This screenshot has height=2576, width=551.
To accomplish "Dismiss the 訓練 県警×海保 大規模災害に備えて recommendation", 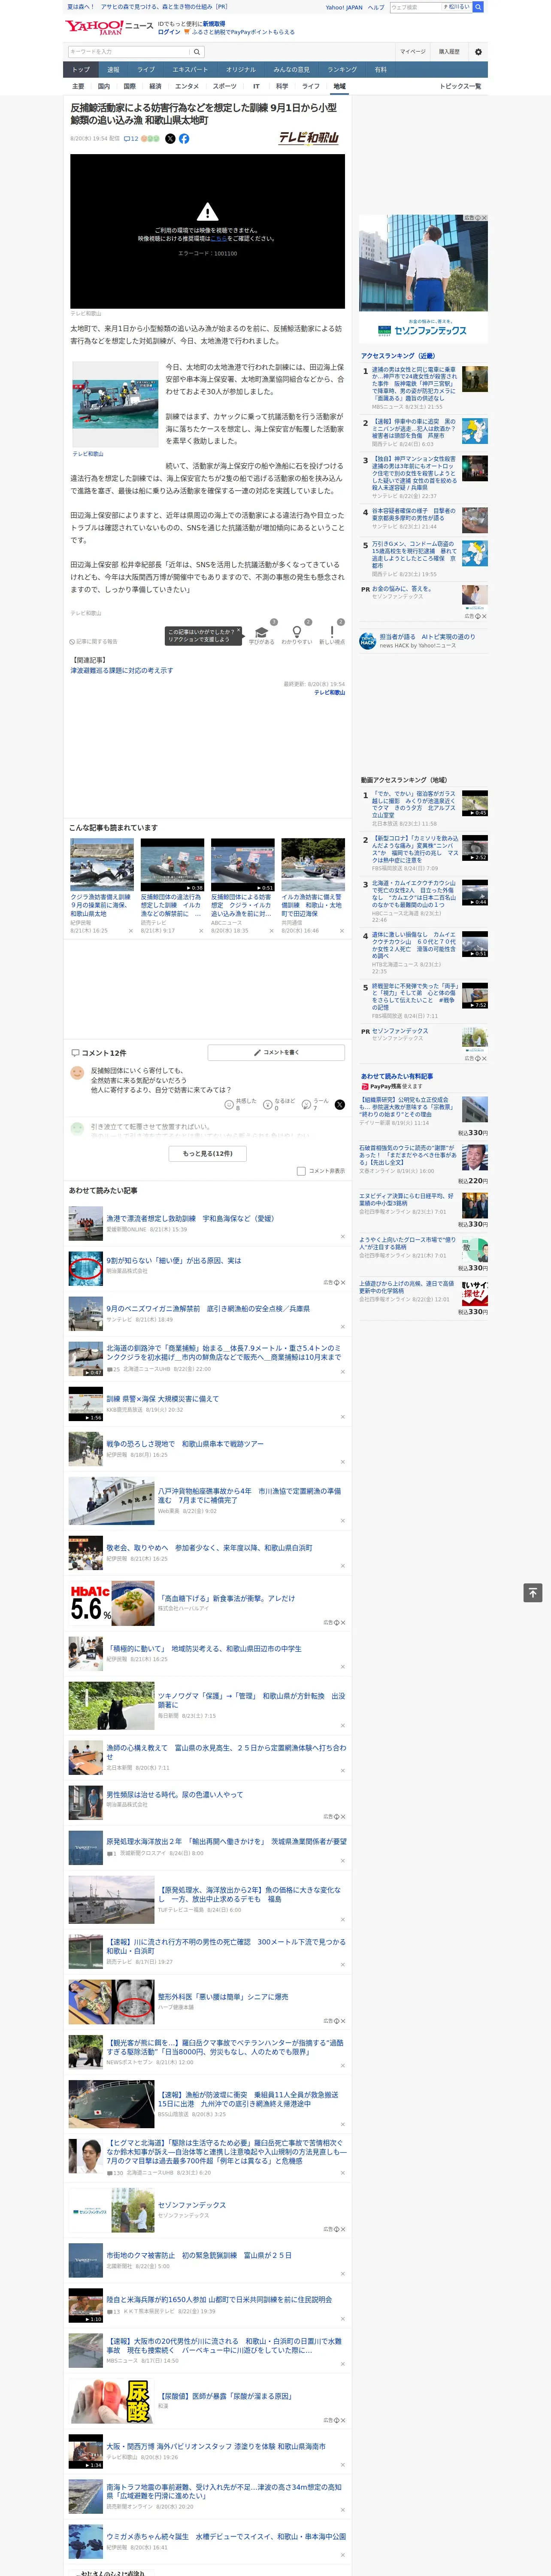I will [342, 1416].
